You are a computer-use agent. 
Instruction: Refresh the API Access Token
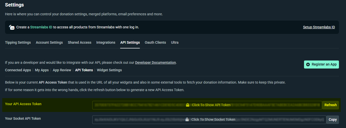330,105
